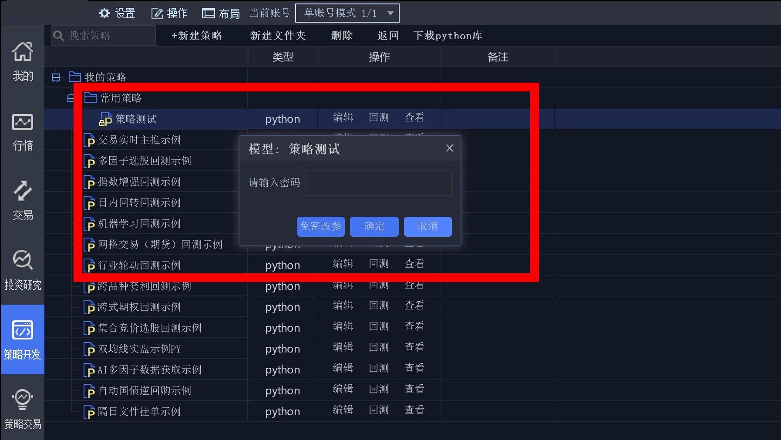781x440 pixels.
Task: Confirm with the 确定 button
Action: pos(374,226)
